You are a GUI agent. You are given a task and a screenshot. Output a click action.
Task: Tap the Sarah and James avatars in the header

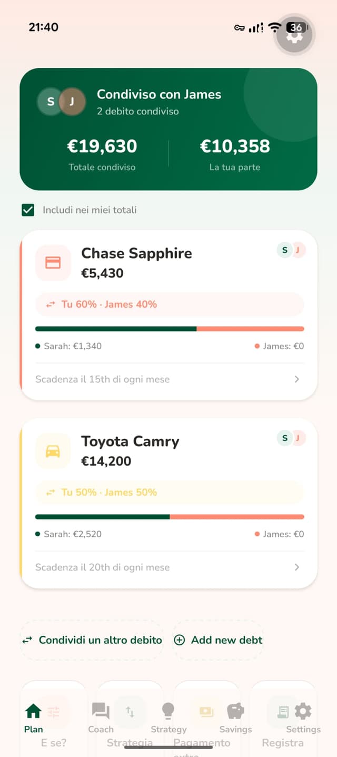point(62,102)
